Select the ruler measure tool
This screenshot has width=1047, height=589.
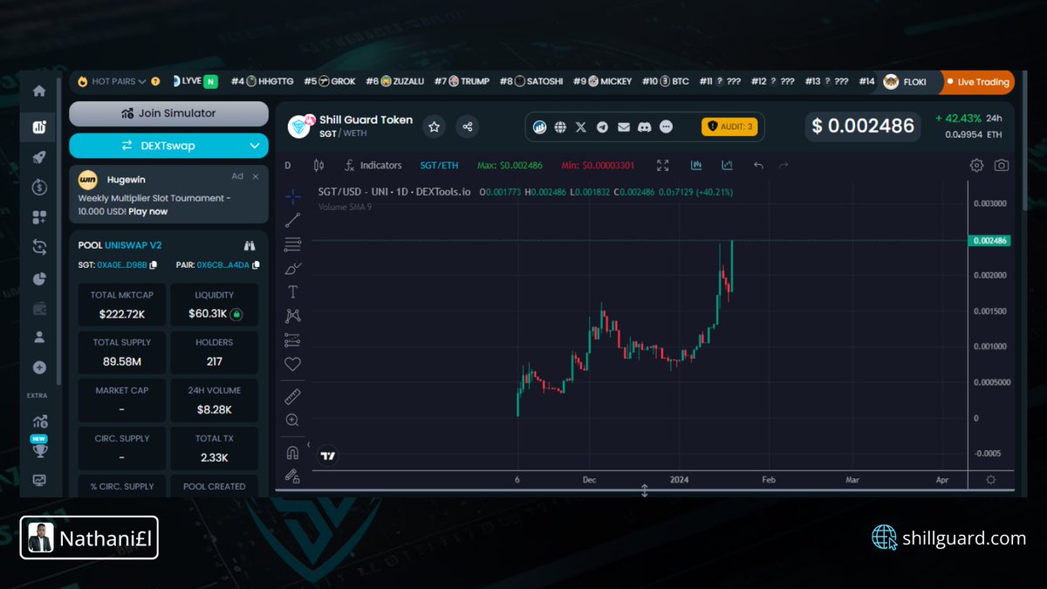292,397
